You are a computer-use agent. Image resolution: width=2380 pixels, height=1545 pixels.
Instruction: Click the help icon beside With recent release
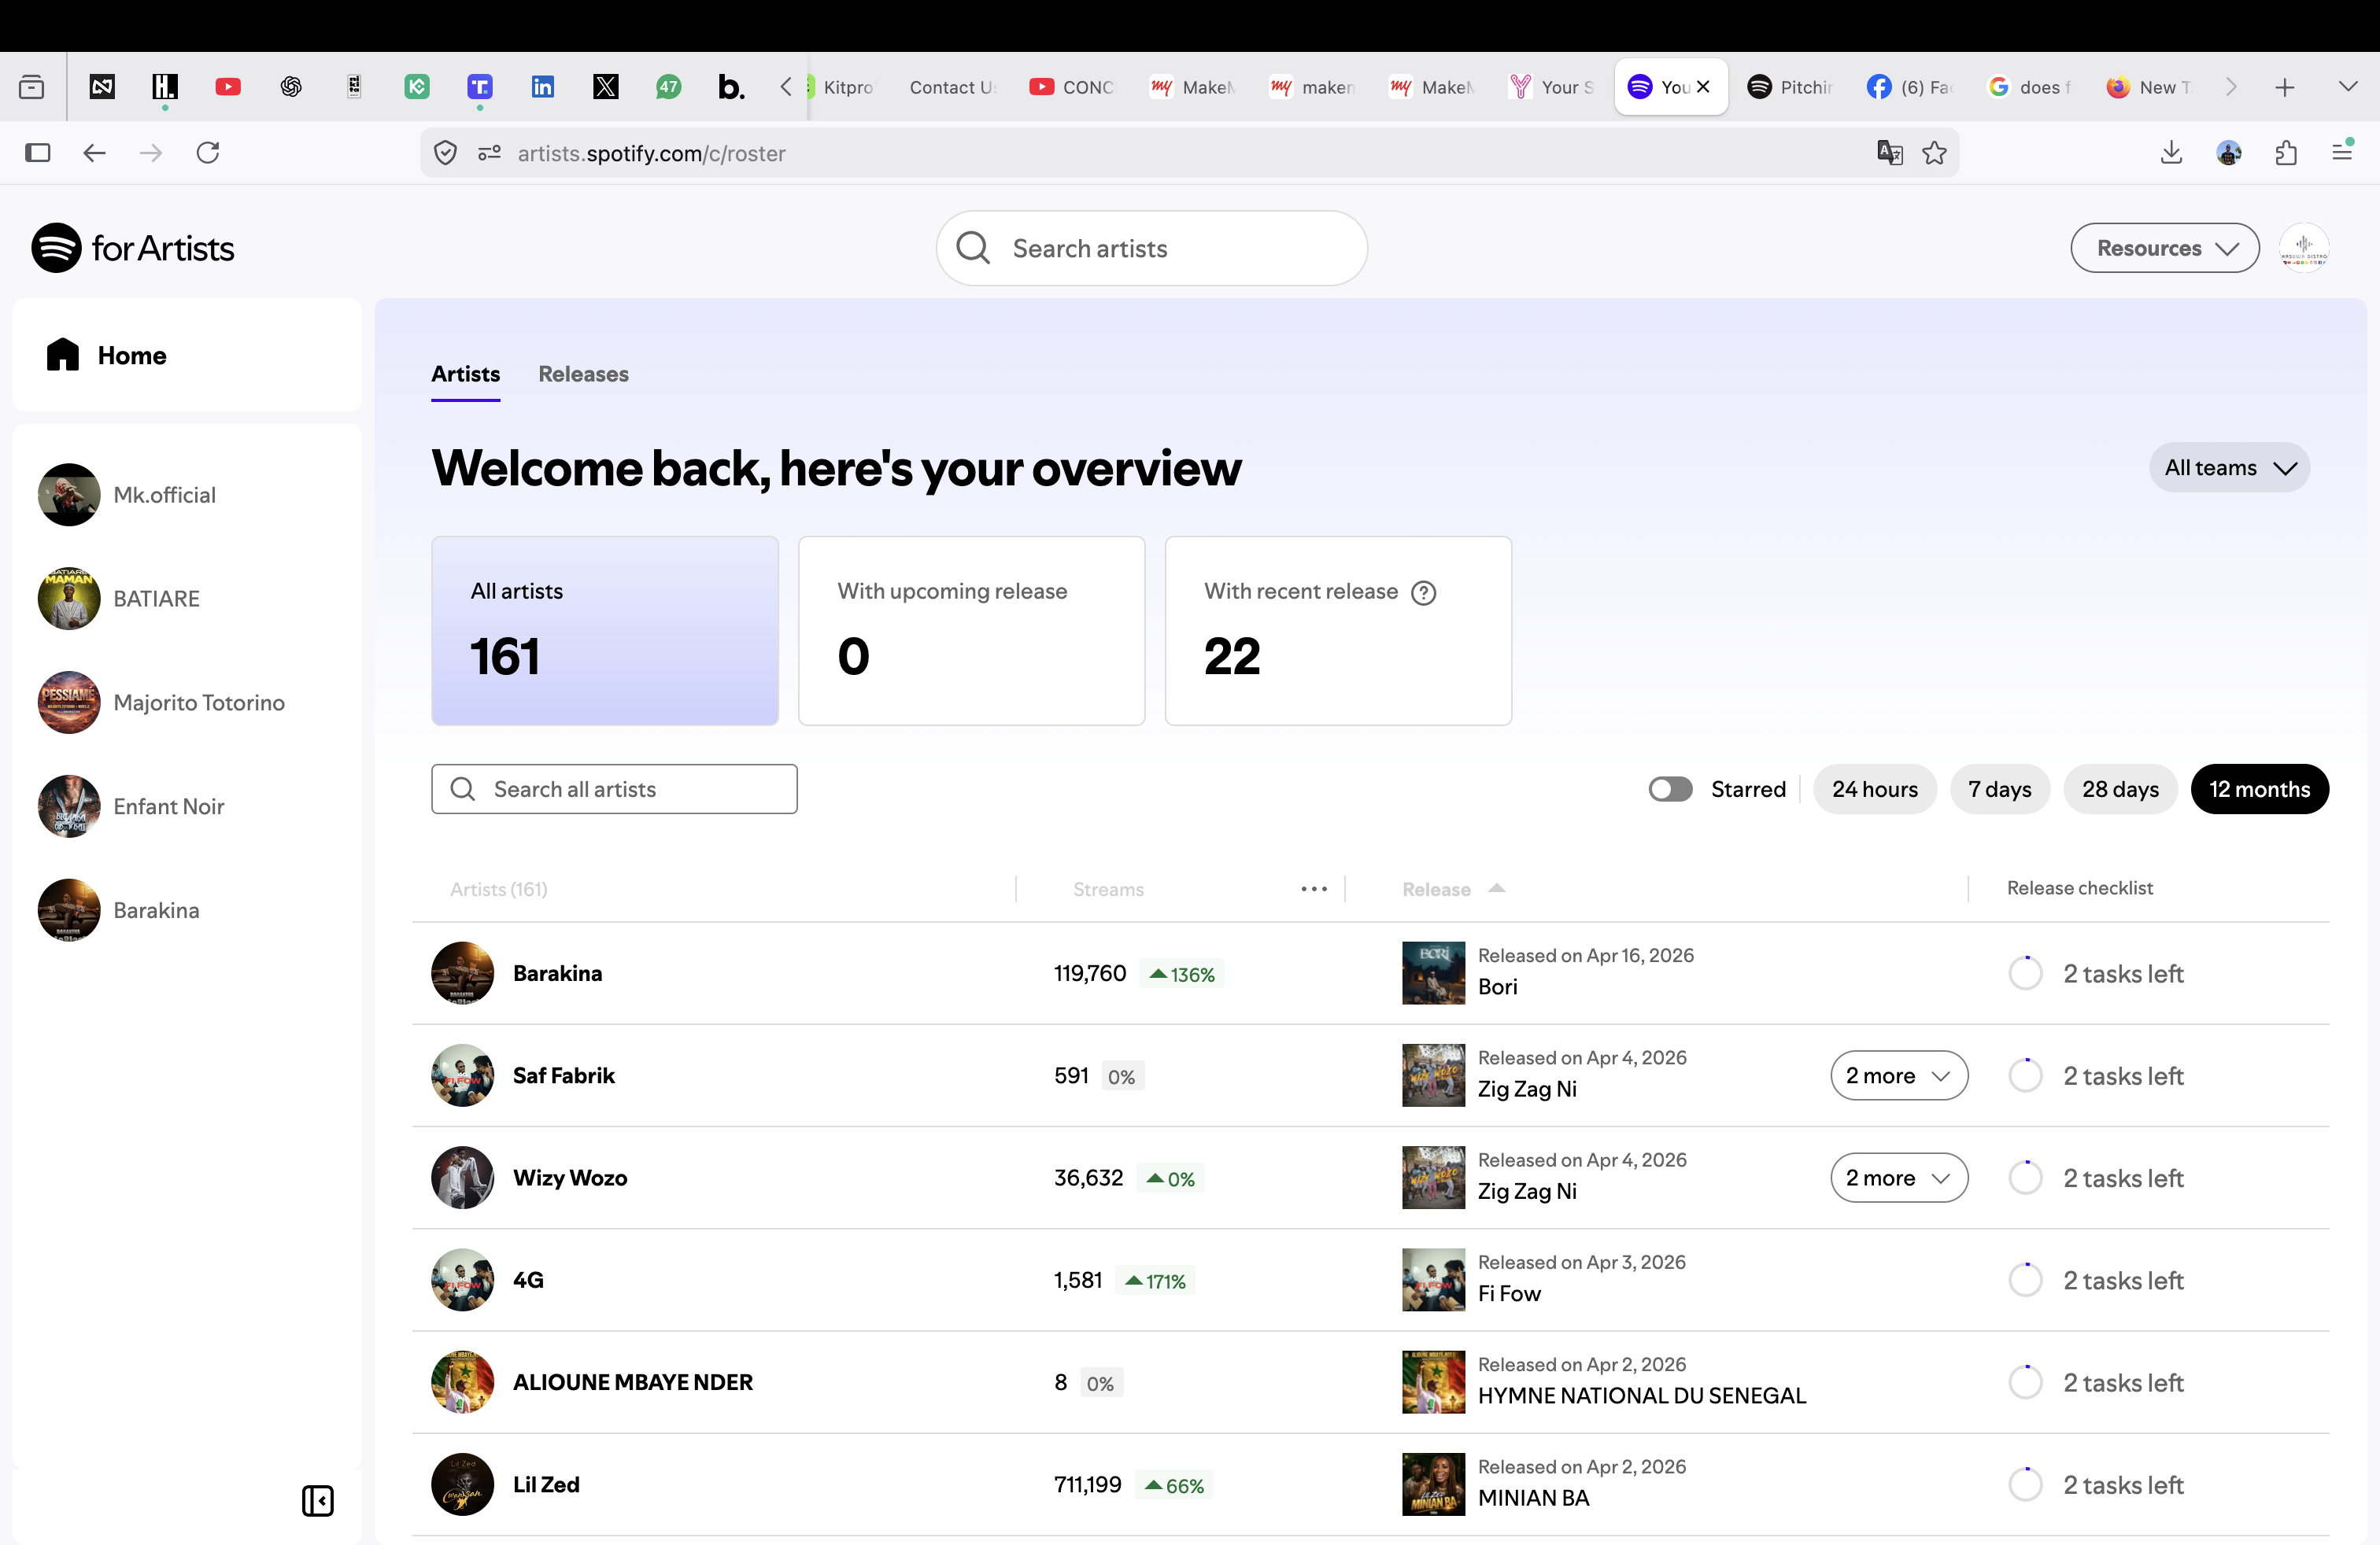coord(1423,592)
